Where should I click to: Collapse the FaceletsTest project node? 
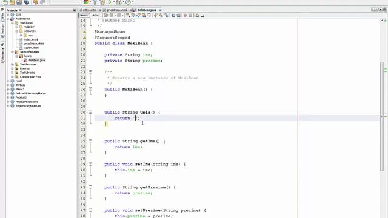pyautogui.click(x=8, y=19)
